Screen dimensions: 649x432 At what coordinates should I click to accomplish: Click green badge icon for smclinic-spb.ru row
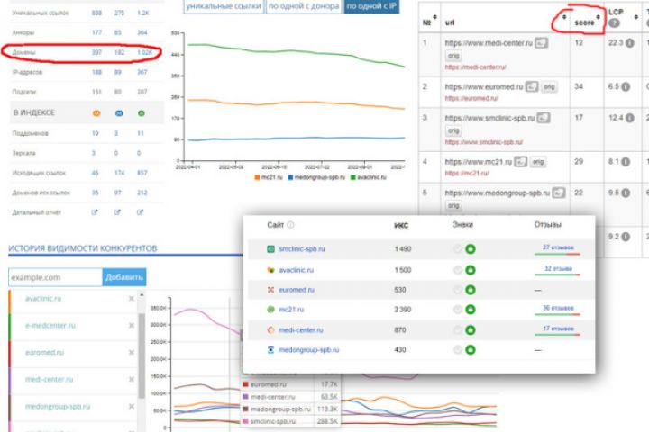click(x=471, y=249)
